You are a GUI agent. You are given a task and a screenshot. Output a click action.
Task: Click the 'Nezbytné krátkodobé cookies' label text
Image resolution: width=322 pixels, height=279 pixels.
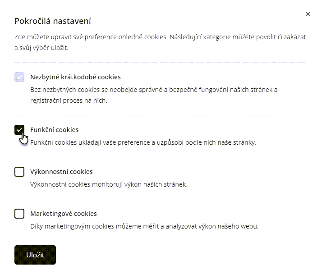75,77
